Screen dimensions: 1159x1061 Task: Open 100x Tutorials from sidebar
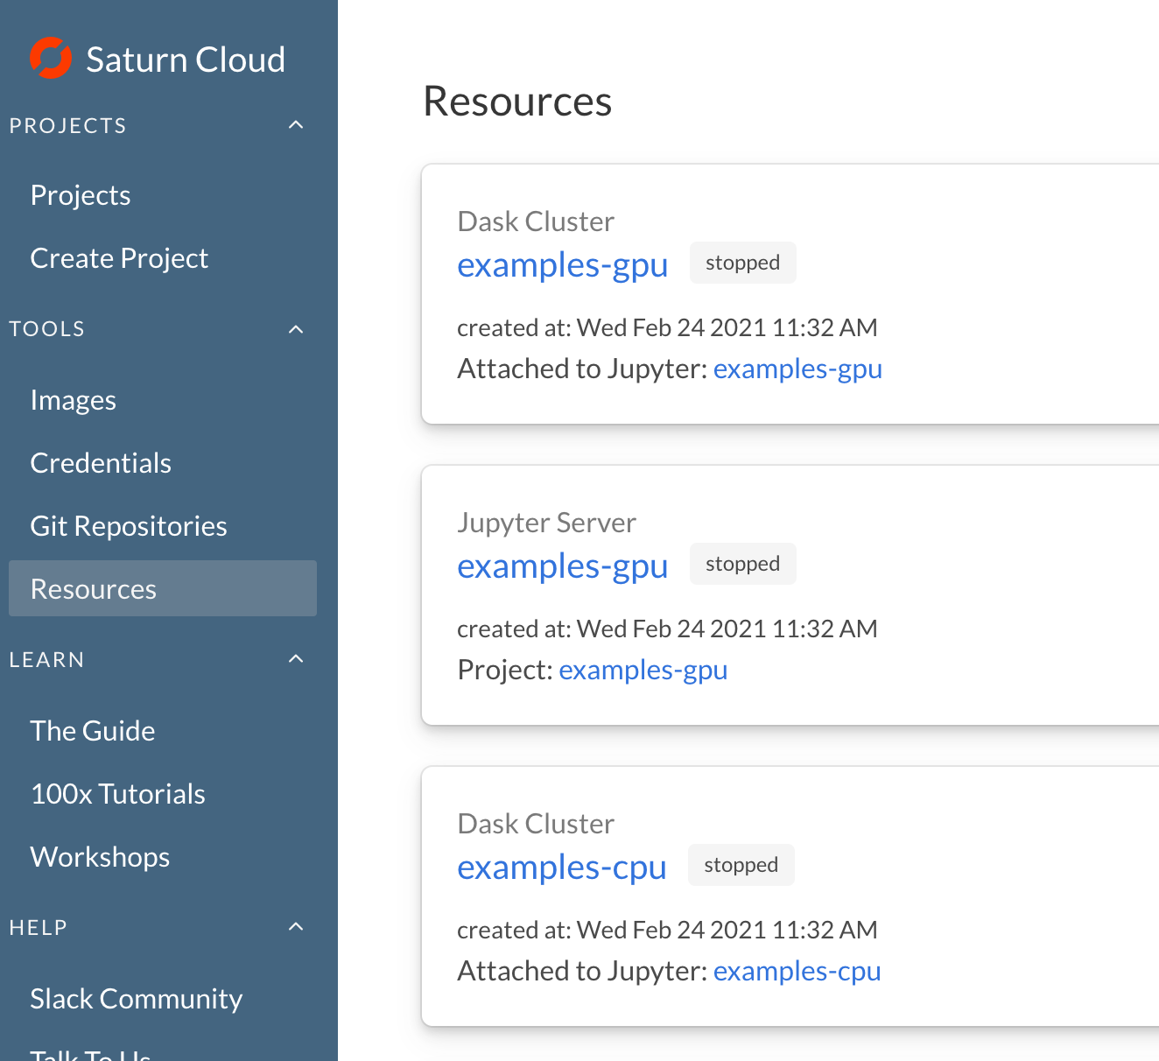[118, 794]
